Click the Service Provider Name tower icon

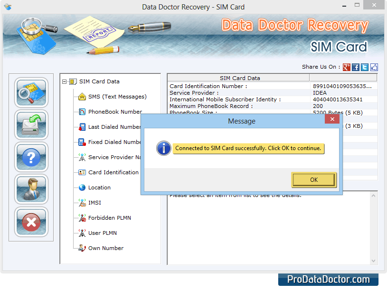click(82, 157)
